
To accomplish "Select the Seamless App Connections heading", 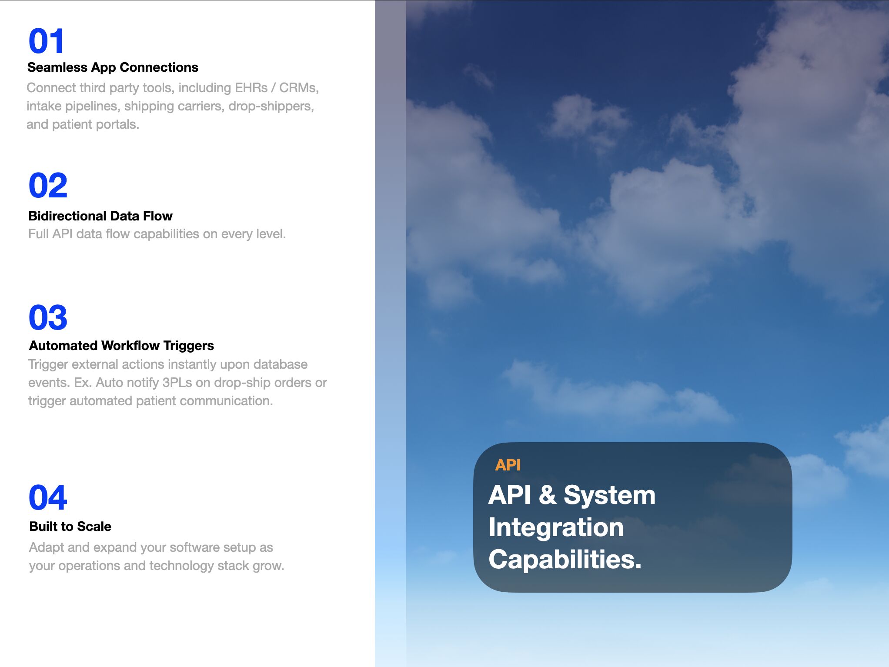I will click(x=113, y=67).
